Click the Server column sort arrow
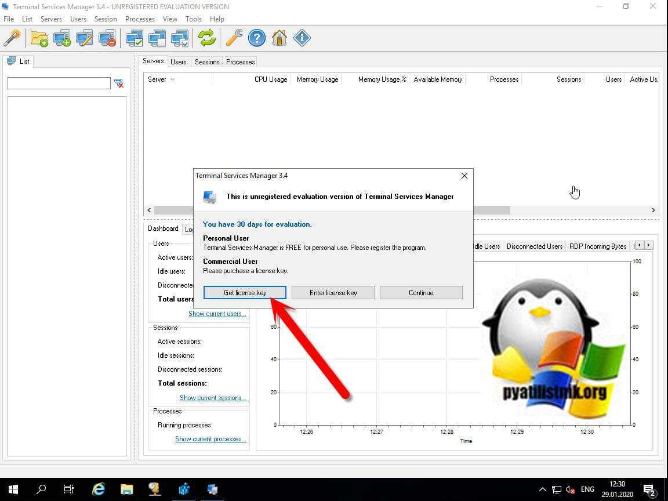Image resolution: width=668 pixels, height=501 pixels. (x=172, y=79)
